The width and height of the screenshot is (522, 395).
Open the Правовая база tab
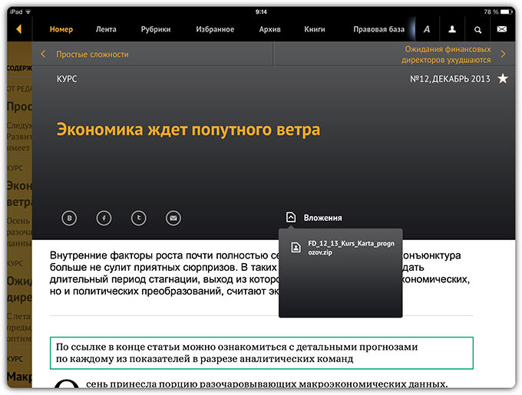pyautogui.click(x=378, y=30)
